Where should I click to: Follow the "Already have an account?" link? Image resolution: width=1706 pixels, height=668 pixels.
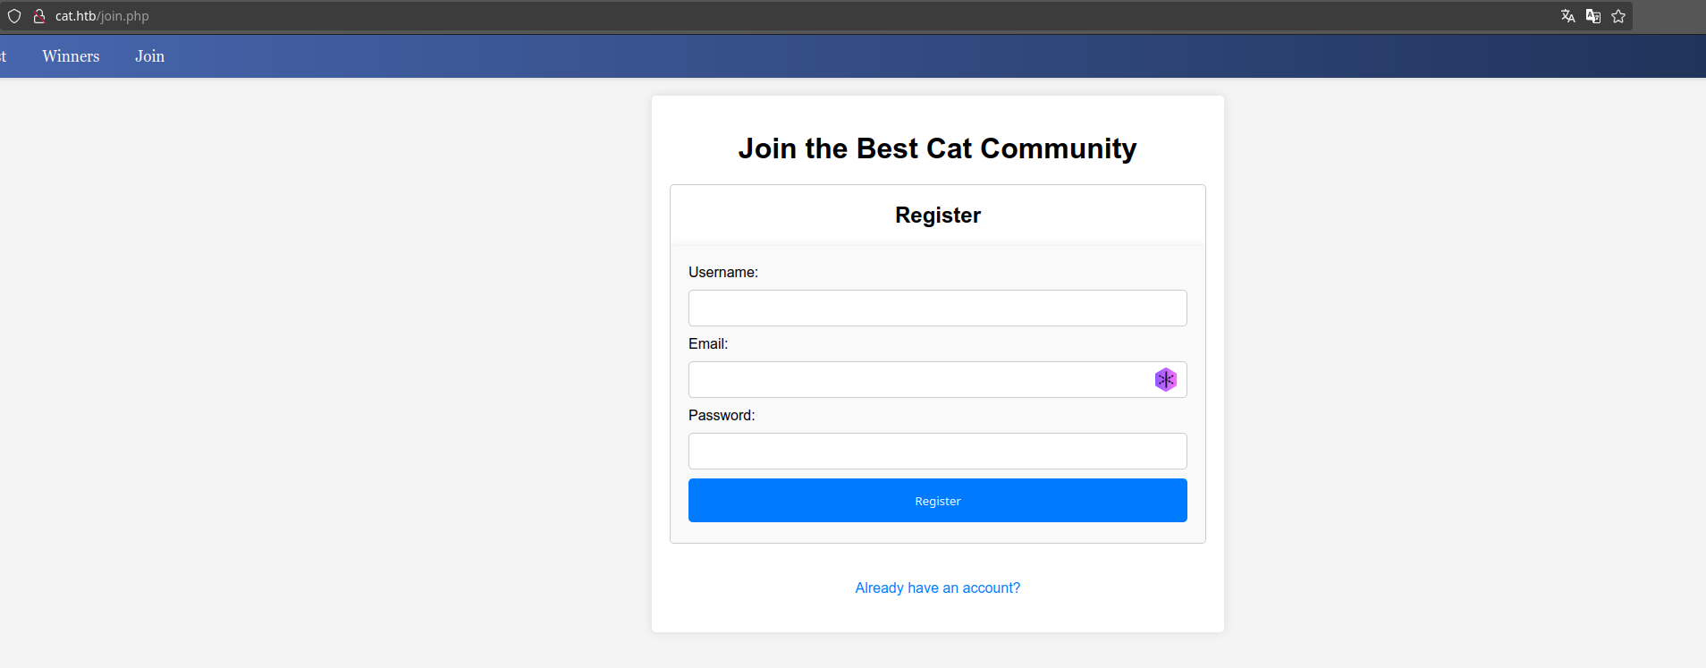coord(937,588)
